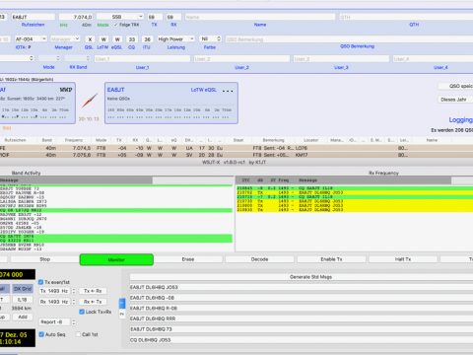Click the Enable Tx button
This screenshot has width=473, height=355.
tap(331, 259)
